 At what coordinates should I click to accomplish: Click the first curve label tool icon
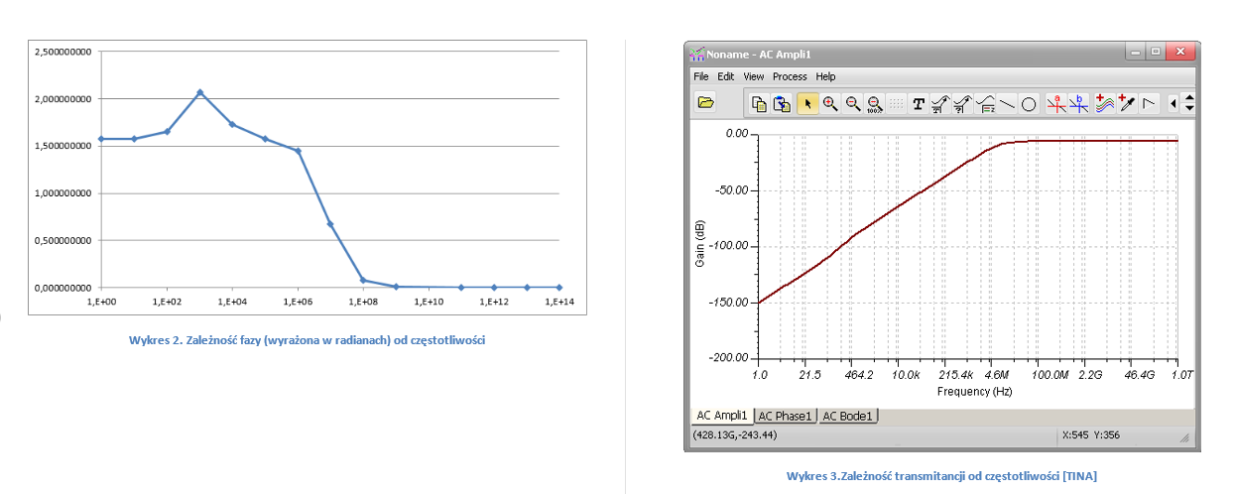[x=940, y=102]
